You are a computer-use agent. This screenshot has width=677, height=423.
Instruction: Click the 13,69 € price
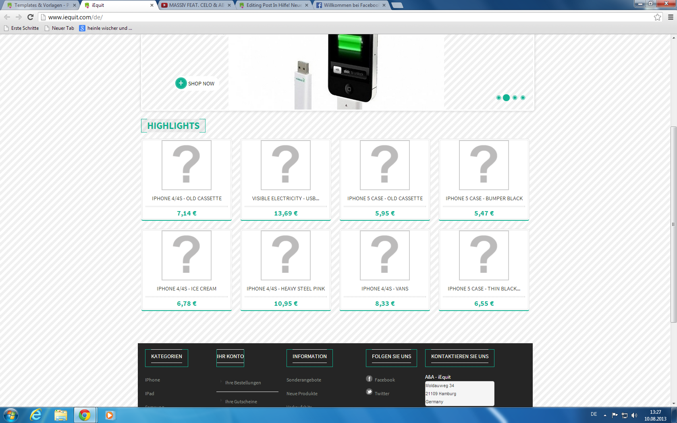[x=286, y=214]
